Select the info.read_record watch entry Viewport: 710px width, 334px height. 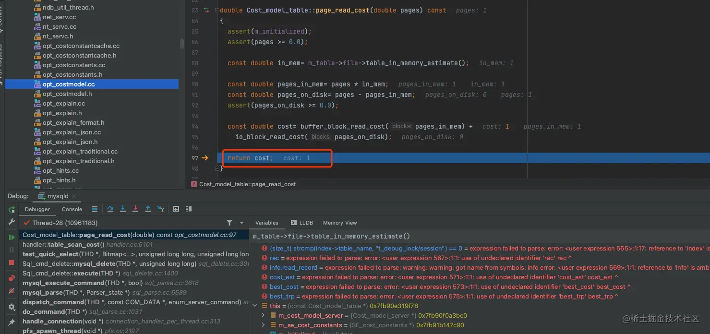click(484, 267)
